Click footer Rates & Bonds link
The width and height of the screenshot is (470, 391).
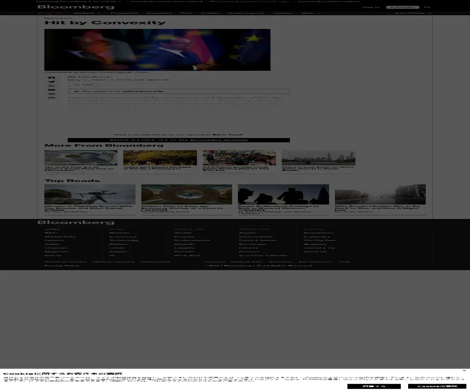pos(257,240)
